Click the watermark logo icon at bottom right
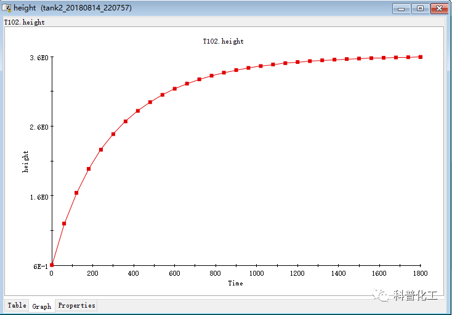 click(384, 296)
